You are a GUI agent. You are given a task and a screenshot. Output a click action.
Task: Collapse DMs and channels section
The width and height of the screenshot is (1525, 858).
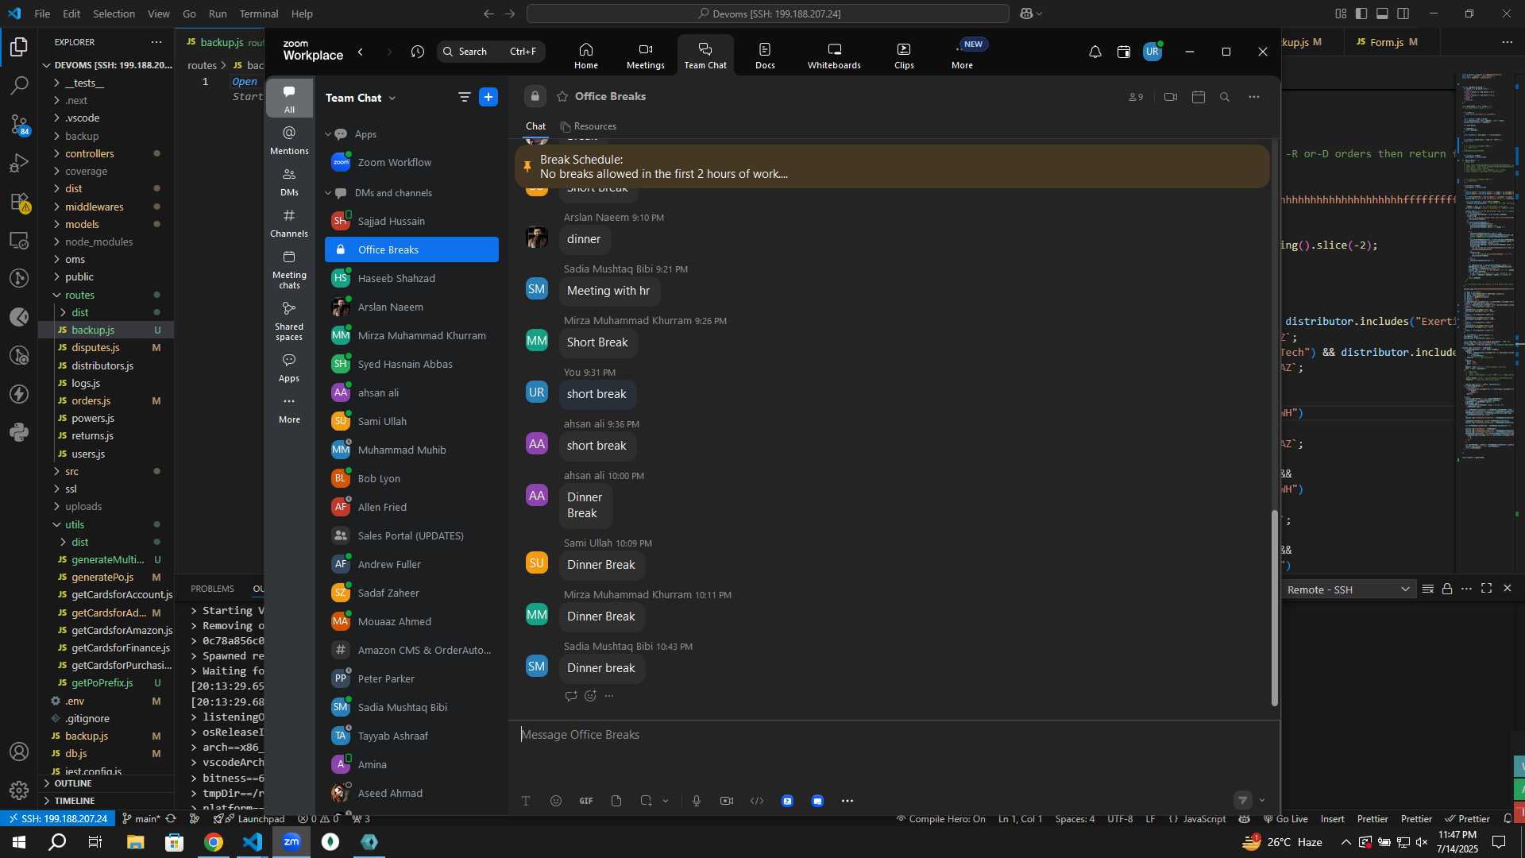327,193
